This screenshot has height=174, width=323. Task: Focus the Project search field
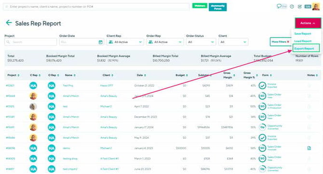[x=30, y=42]
